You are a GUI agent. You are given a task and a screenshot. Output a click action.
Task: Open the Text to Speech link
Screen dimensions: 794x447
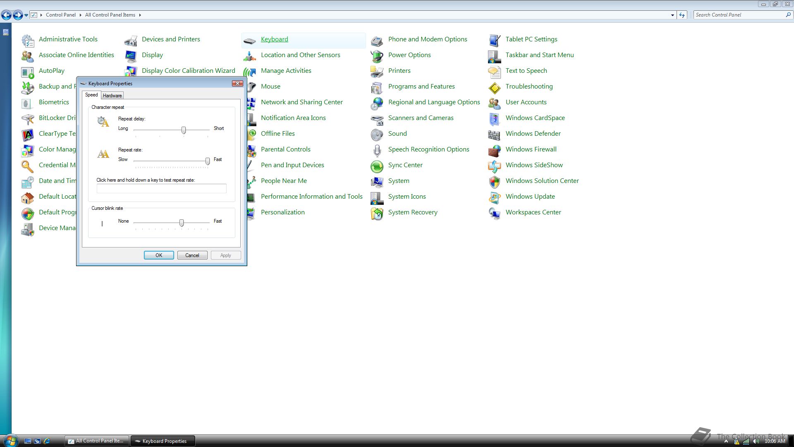coord(526,71)
